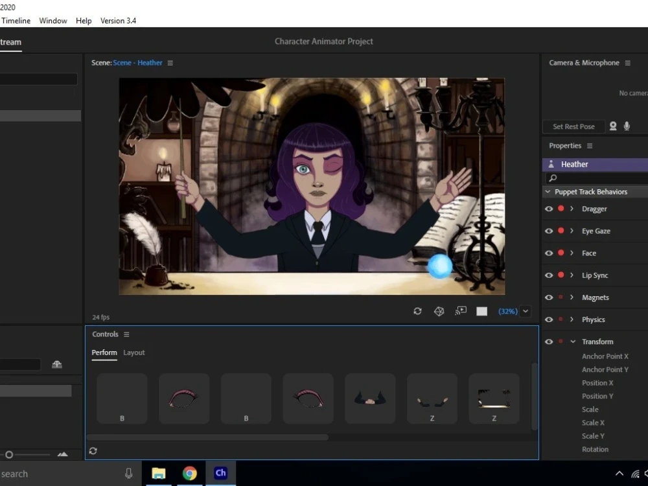
Task: Trigger the first eyelid control
Action: 184,399
